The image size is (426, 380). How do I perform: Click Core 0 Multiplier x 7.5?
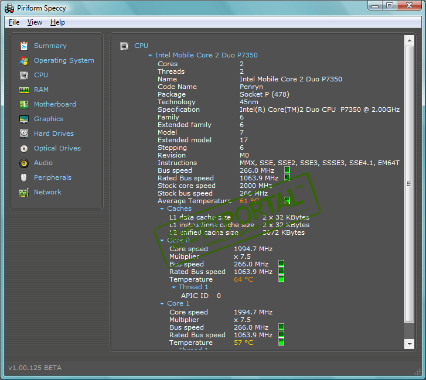(242, 256)
